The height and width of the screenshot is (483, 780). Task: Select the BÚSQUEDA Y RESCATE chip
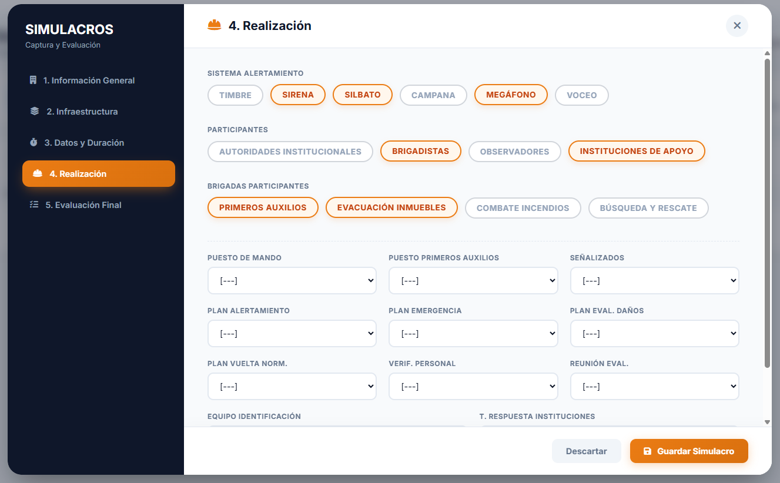648,208
